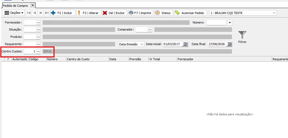Select the Pedido de Compra tab
This screenshot has height=138, width=288.
[x=16, y=5]
